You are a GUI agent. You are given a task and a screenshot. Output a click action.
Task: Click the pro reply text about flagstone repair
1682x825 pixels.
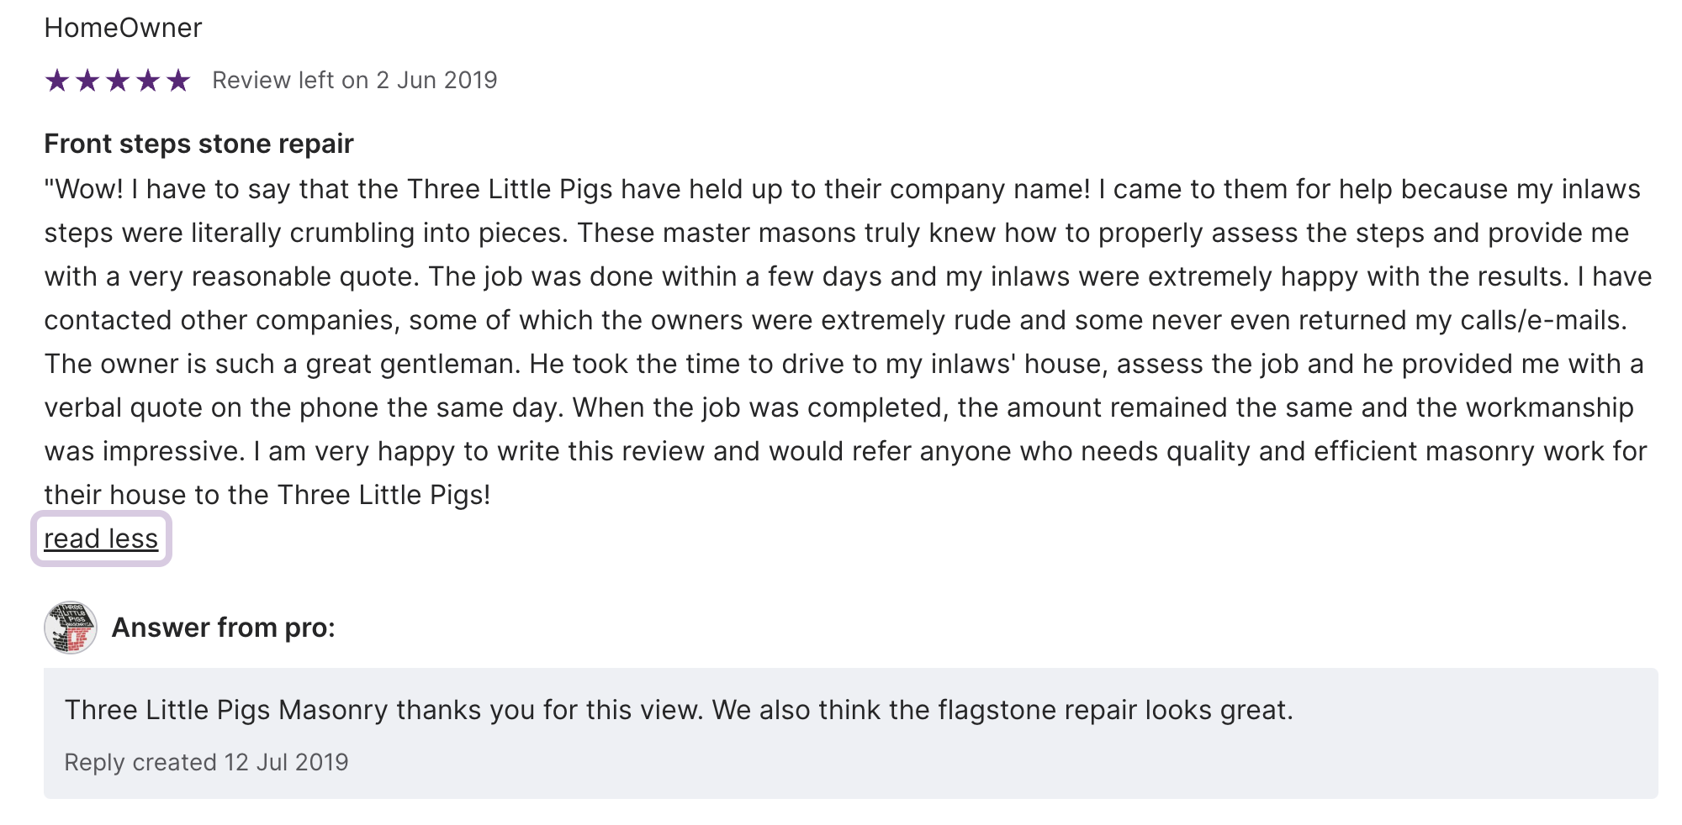click(x=678, y=710)
